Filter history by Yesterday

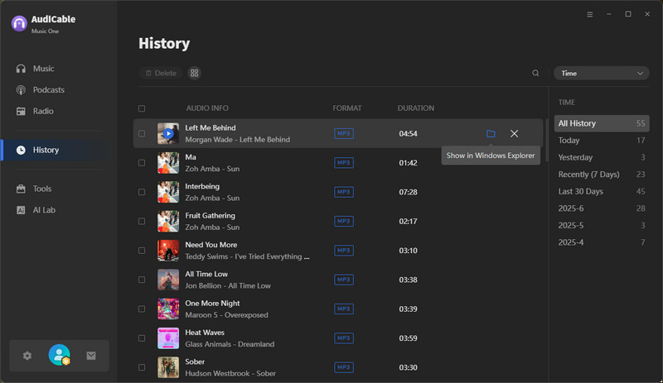point(602,157)
